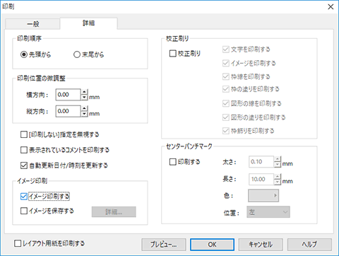This screenshot has height=256, width=339.
Task: Check レイアウト用紙を印刷する checkbox
Action: coord(18,243)
